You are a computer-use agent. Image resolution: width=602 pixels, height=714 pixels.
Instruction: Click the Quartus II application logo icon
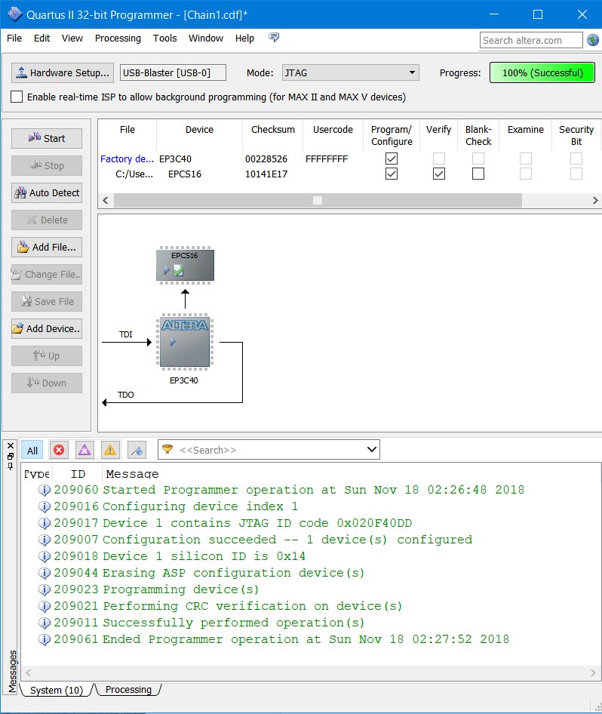point(14,14)
